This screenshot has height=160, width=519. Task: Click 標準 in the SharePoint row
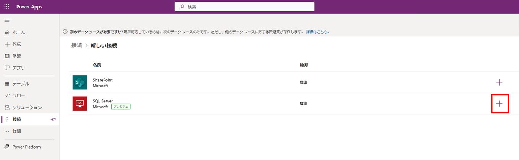coord(303,82)
